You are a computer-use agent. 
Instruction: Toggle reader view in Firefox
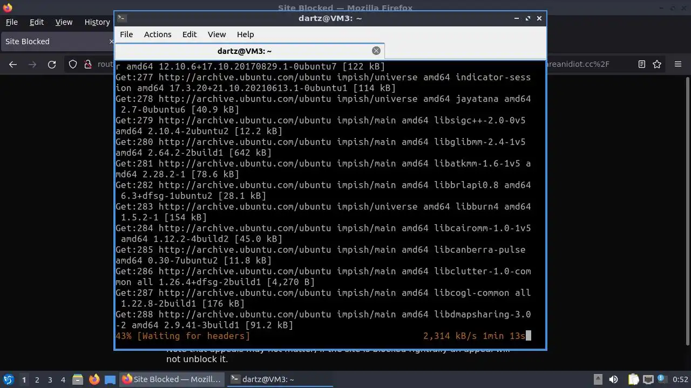[x=641, y=64]
